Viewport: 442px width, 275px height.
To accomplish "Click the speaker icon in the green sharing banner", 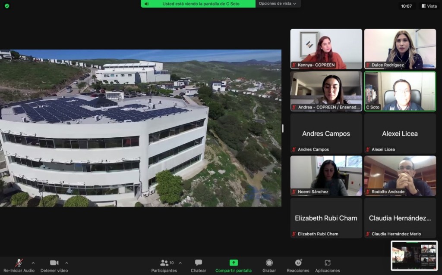I will pos(147,4).
